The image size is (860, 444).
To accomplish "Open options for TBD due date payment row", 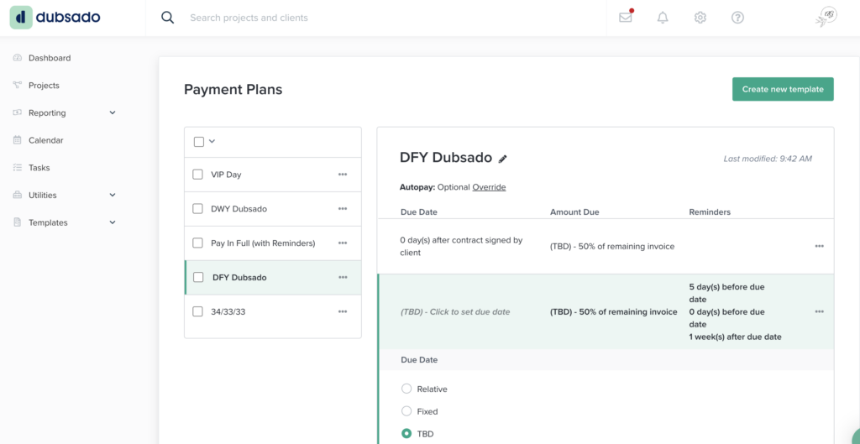I will point(819,311).
